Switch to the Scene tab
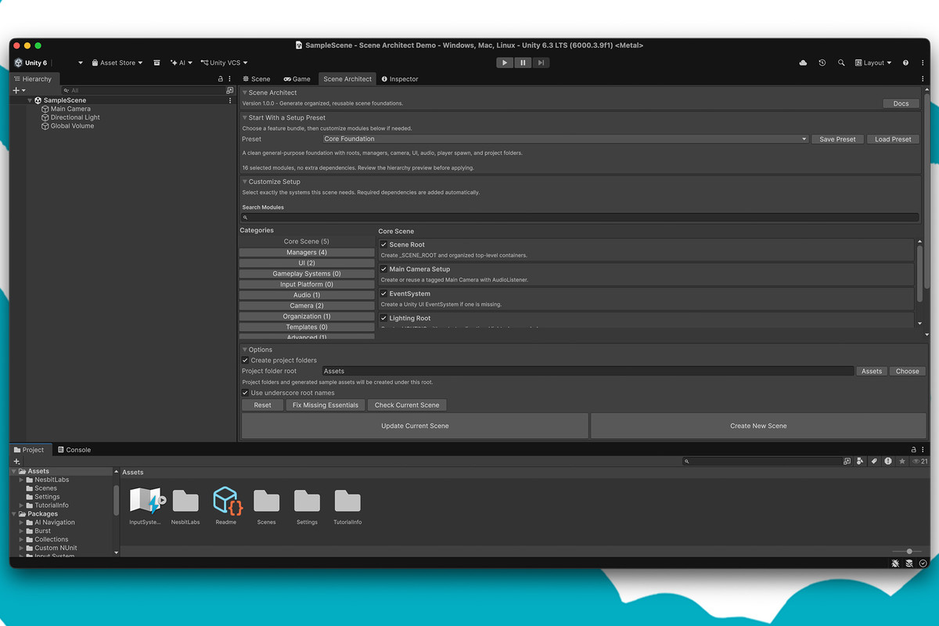 tap(256, 79)
